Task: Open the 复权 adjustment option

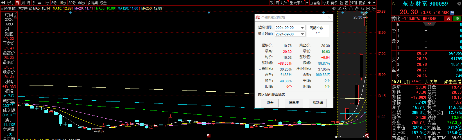Action: 334,3
